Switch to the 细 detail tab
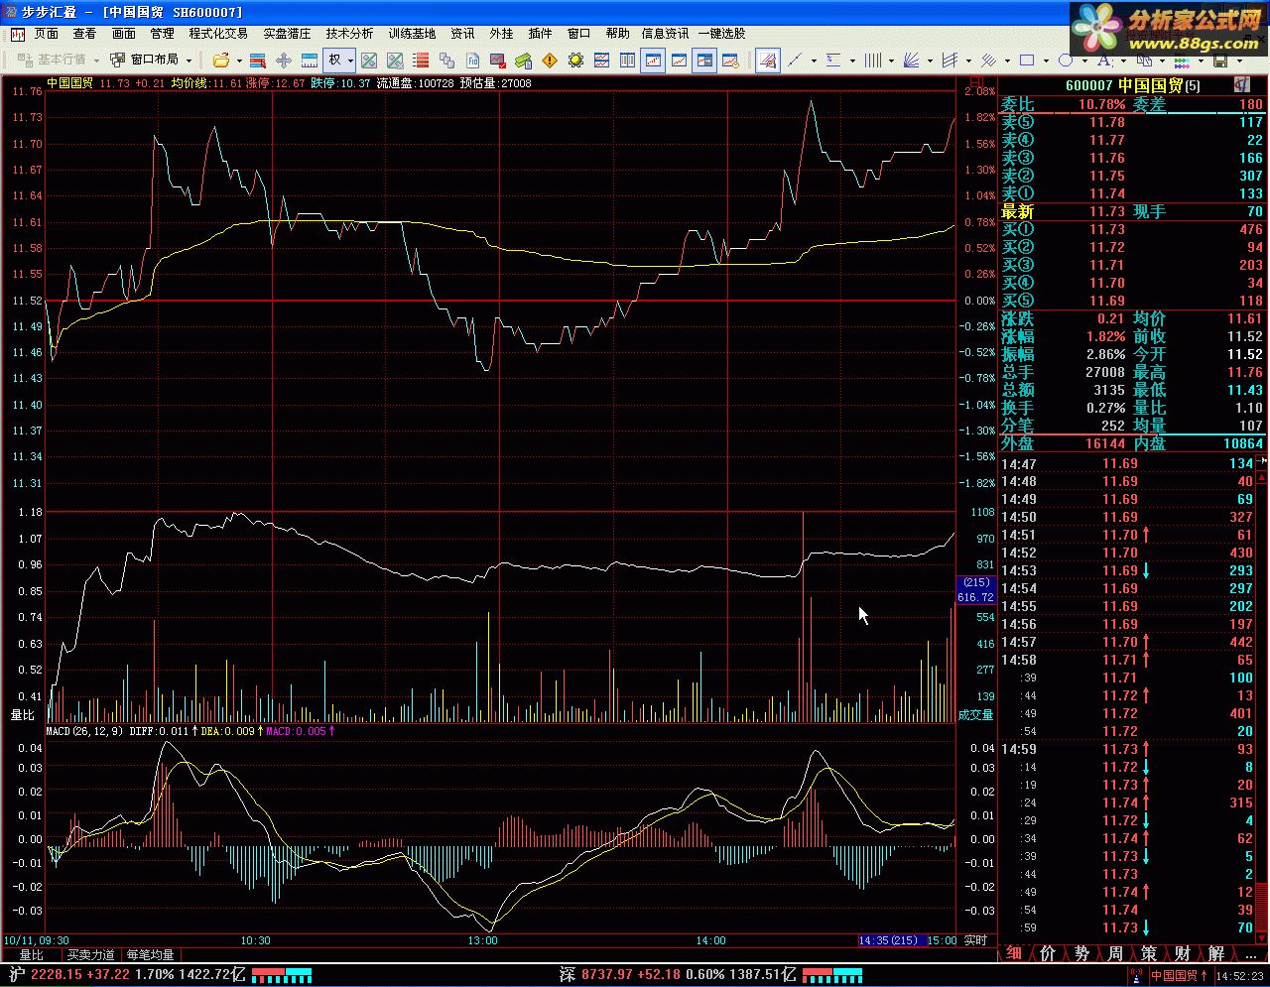 1014,953
